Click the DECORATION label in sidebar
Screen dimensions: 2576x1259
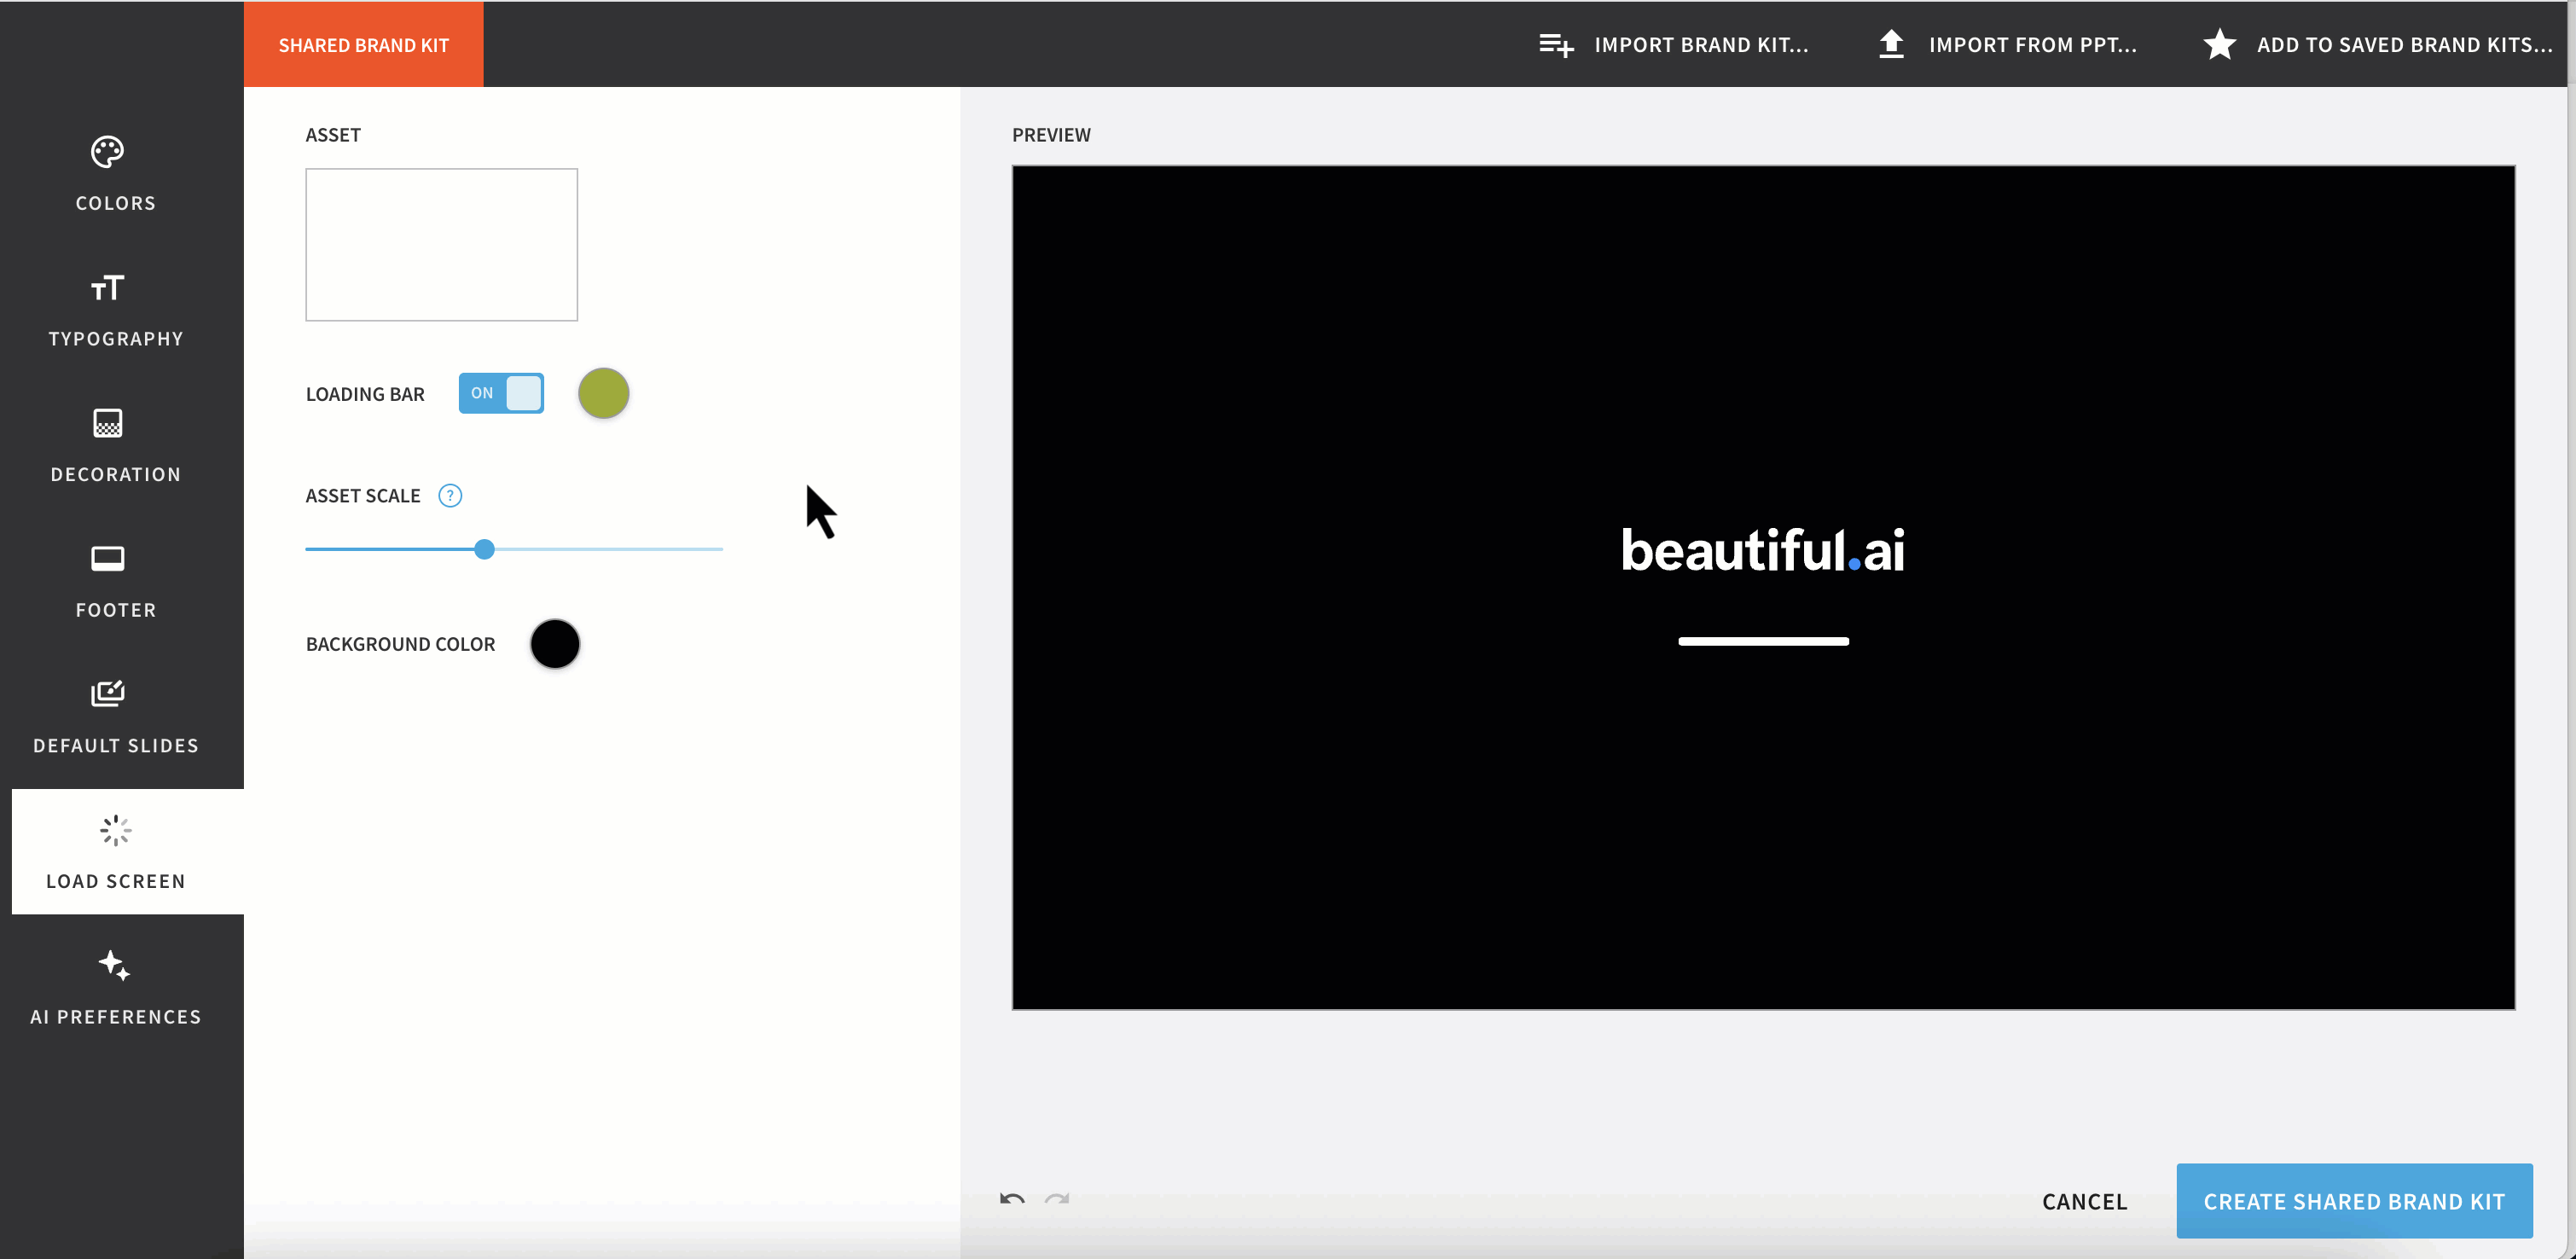[x=116, y=474]
